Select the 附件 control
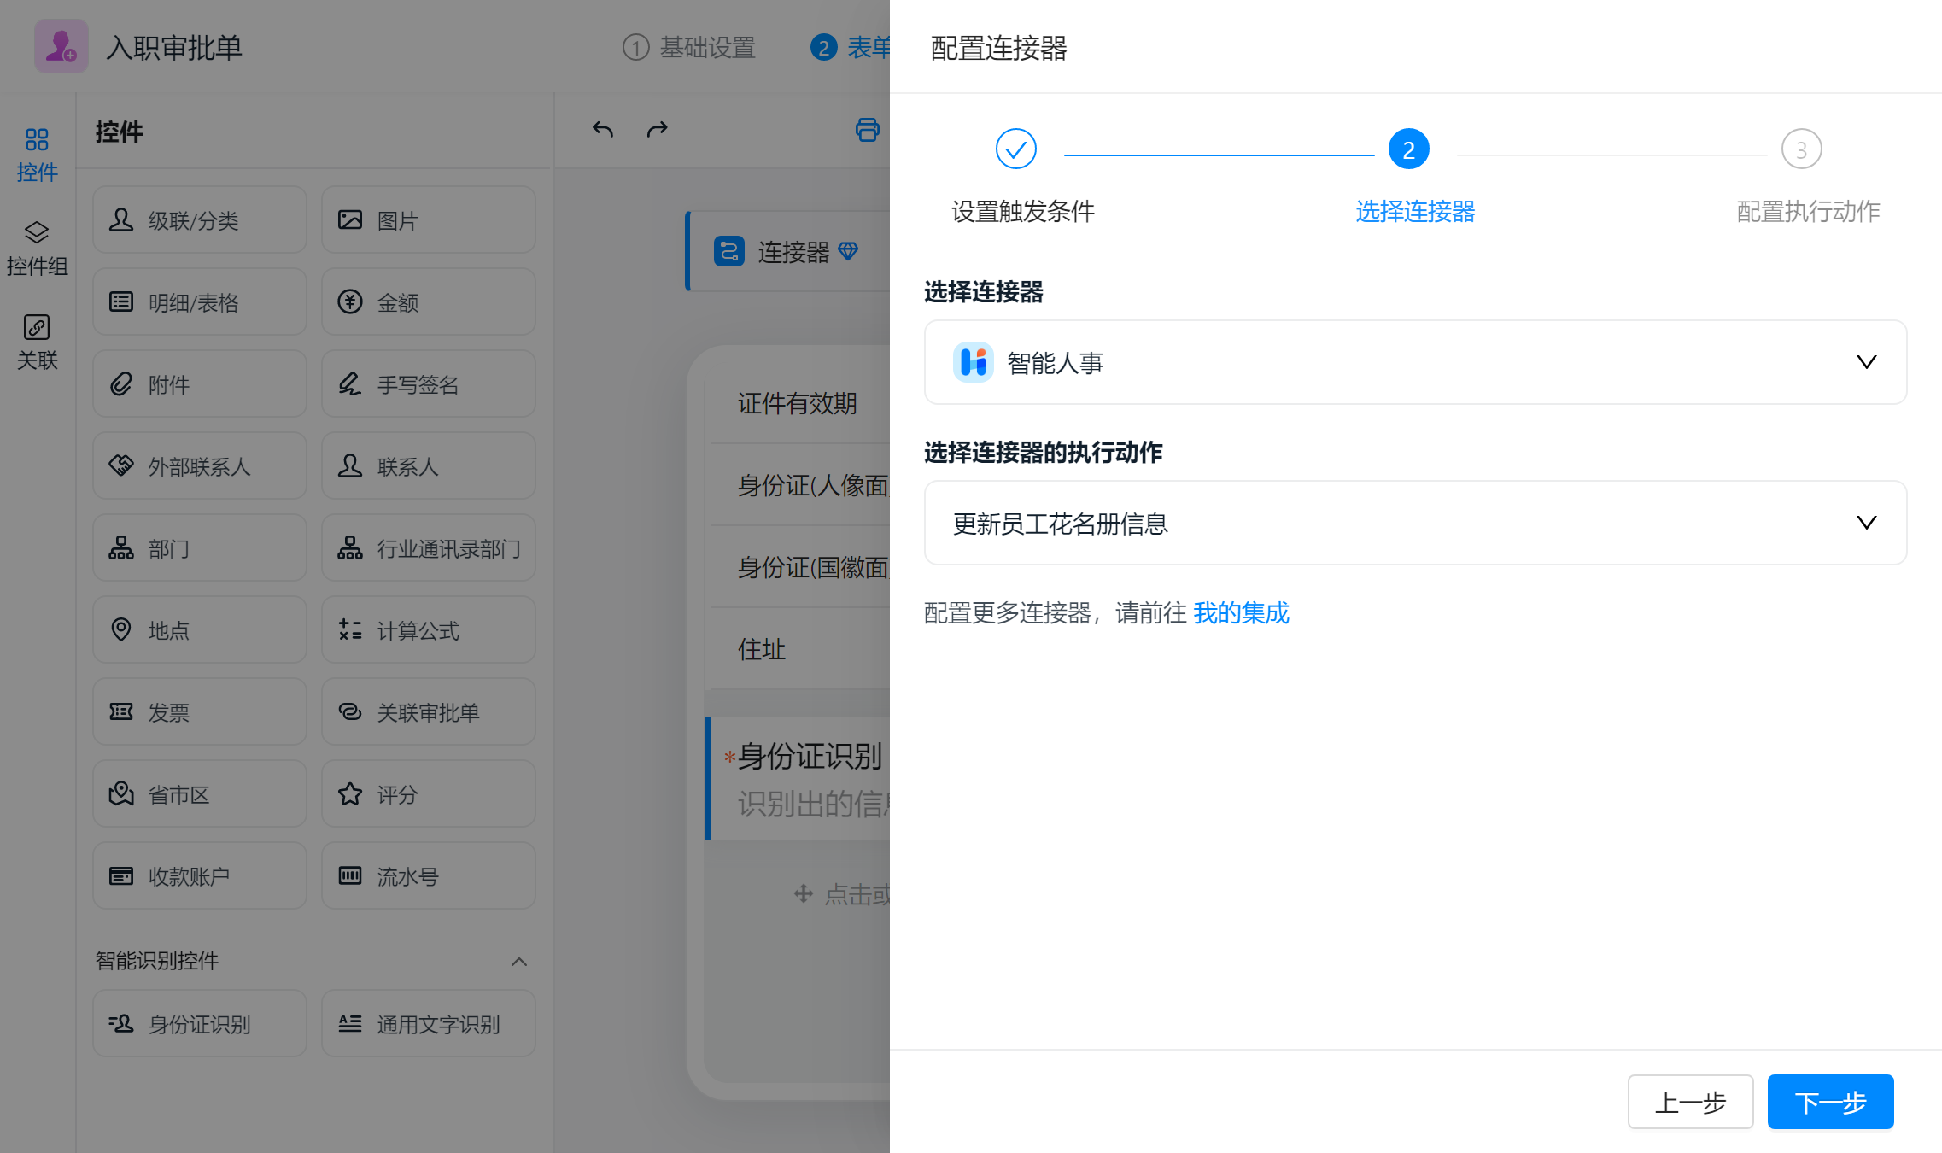Viewport: 1942px width, 1153px height. 200,384
